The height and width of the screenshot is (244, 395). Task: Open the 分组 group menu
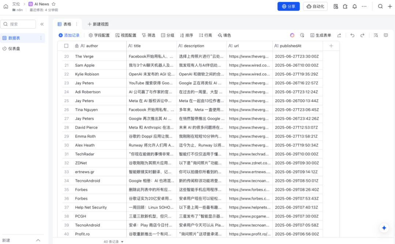click(x=168, y=35)
